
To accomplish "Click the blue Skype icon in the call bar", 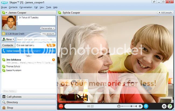I will (x=146, y=106).
